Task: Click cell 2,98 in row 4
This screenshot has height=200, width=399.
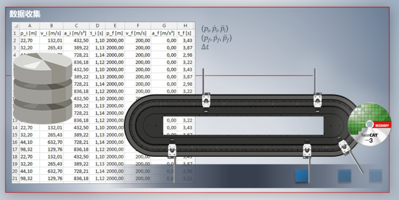Action: (185, 55)
